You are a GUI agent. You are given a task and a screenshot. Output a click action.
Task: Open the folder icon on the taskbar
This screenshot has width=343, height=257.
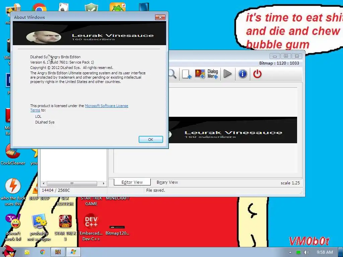pyautogui.click(x=27, y=252)
